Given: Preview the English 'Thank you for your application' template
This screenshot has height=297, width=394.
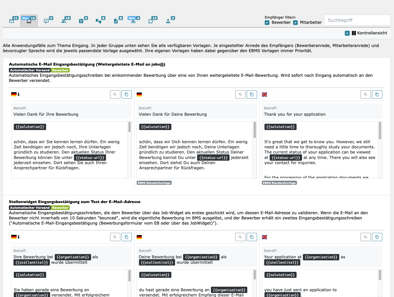Looking at the screenshot, I should pos(365,95).
